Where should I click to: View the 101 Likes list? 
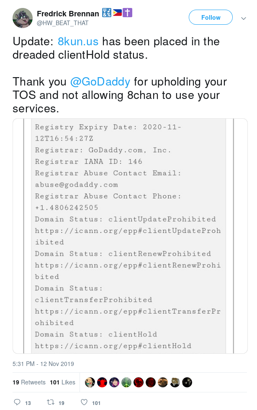click(62, 382)
